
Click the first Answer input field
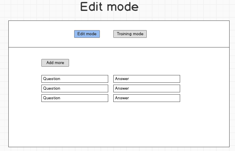click(x=146, y=79)
